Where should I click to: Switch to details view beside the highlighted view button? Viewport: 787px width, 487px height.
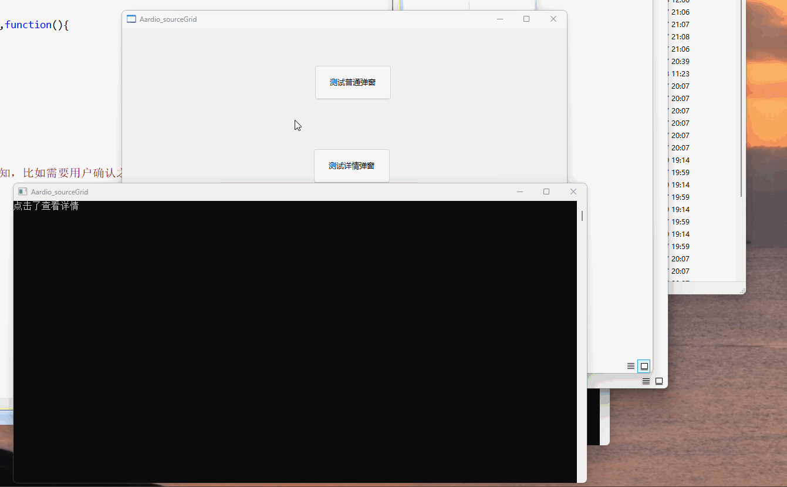pyautogui.click(x=631, y=366)
